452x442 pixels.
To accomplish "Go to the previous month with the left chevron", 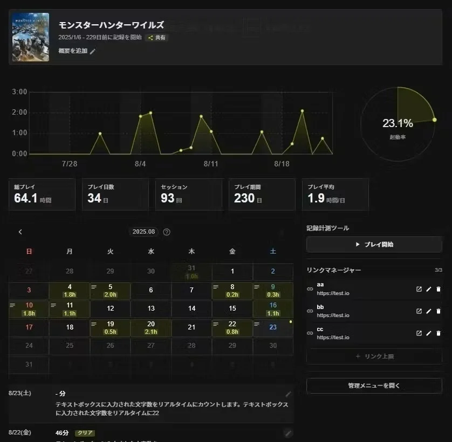I will tap(20, 231).
